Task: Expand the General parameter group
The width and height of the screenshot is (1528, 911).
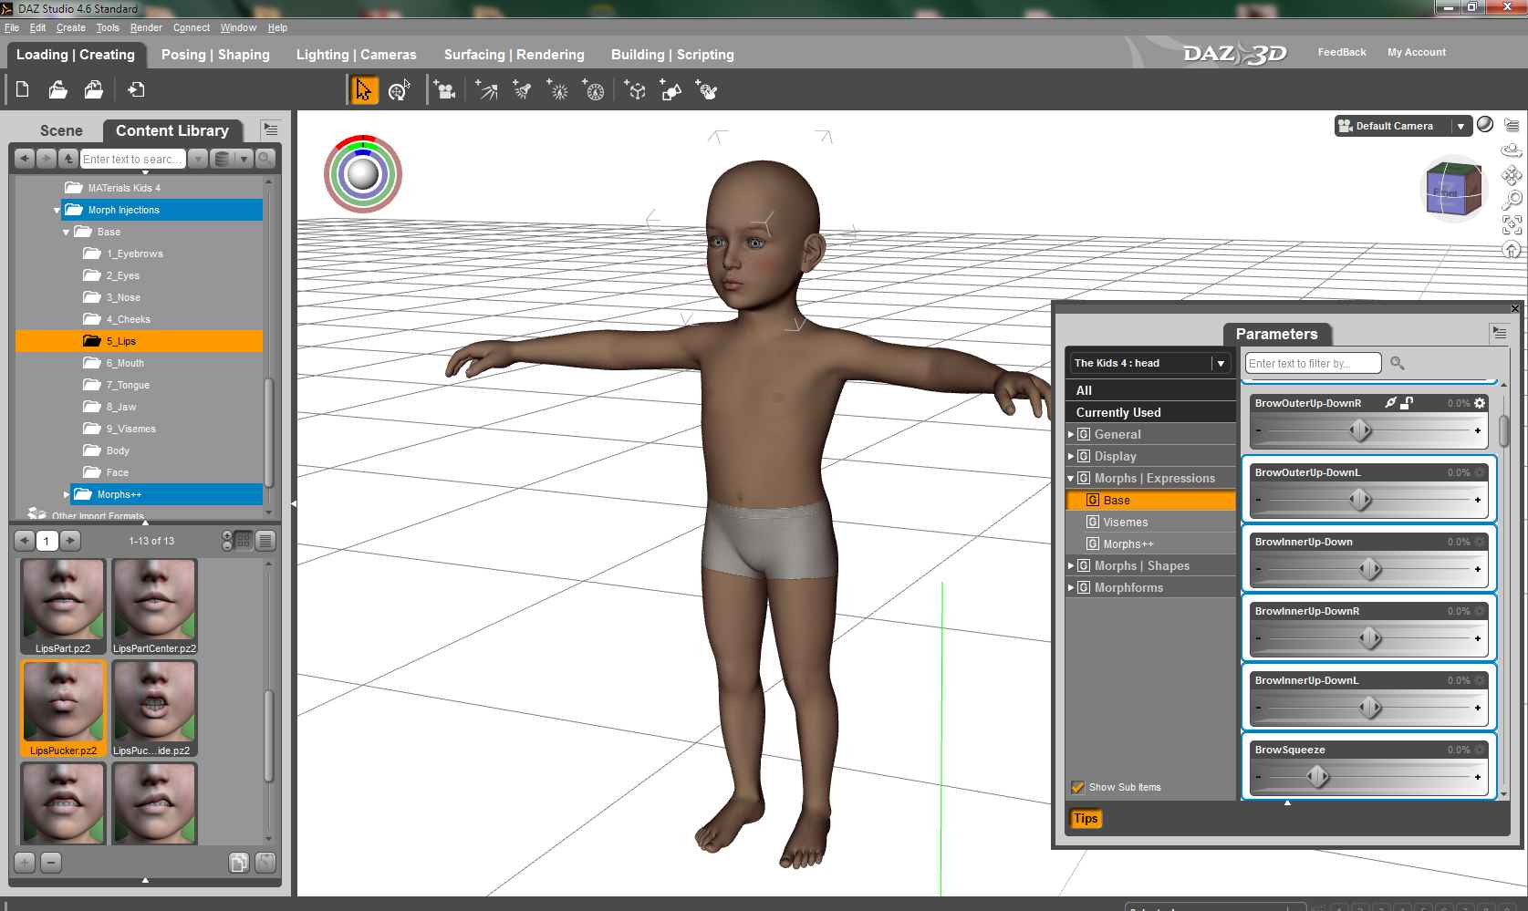Action: click(x=1071, y=435)
